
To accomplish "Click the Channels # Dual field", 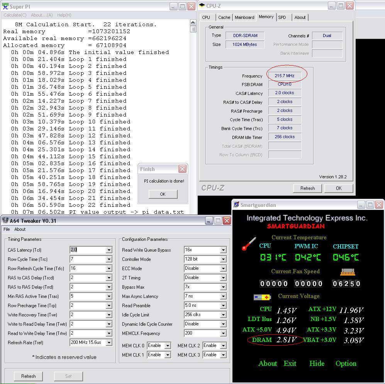I will [x=327, y=36].
